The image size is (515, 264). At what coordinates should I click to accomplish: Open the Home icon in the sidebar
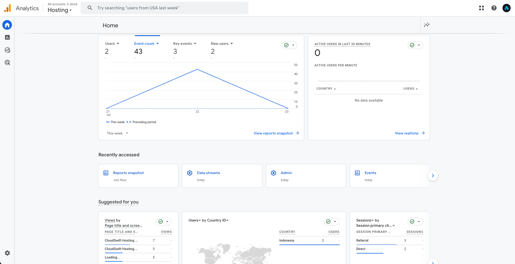(7, 25)
